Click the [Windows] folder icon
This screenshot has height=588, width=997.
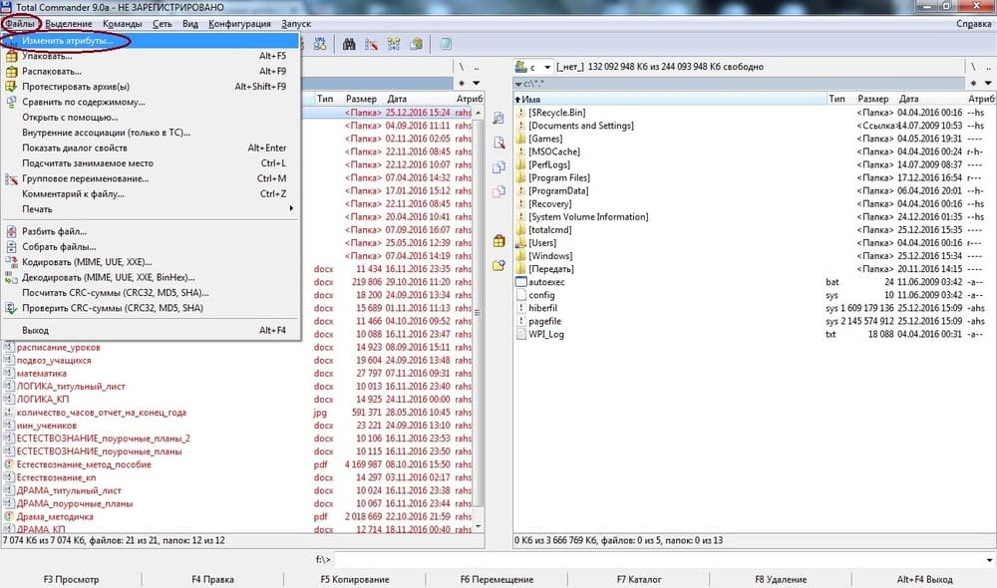(x=520, y=255)
